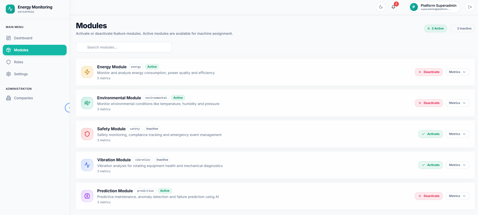Open notifications bell with 2 alerts
This screenshot has height=215, width=478.
(x=393, y=7)
